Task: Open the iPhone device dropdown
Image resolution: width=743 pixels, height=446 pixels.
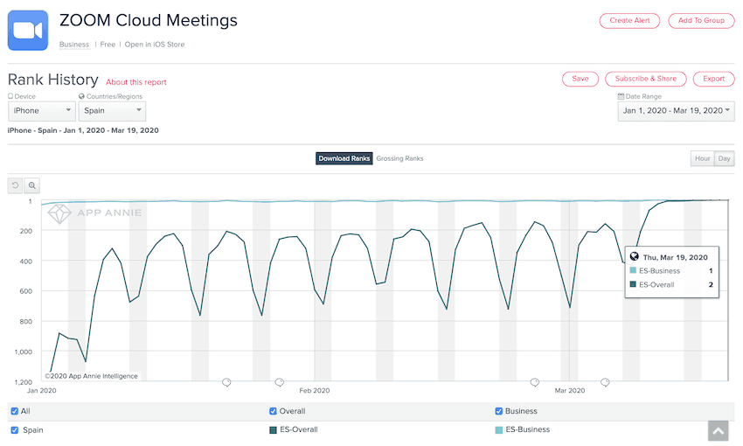Action: tap(41, 111)
